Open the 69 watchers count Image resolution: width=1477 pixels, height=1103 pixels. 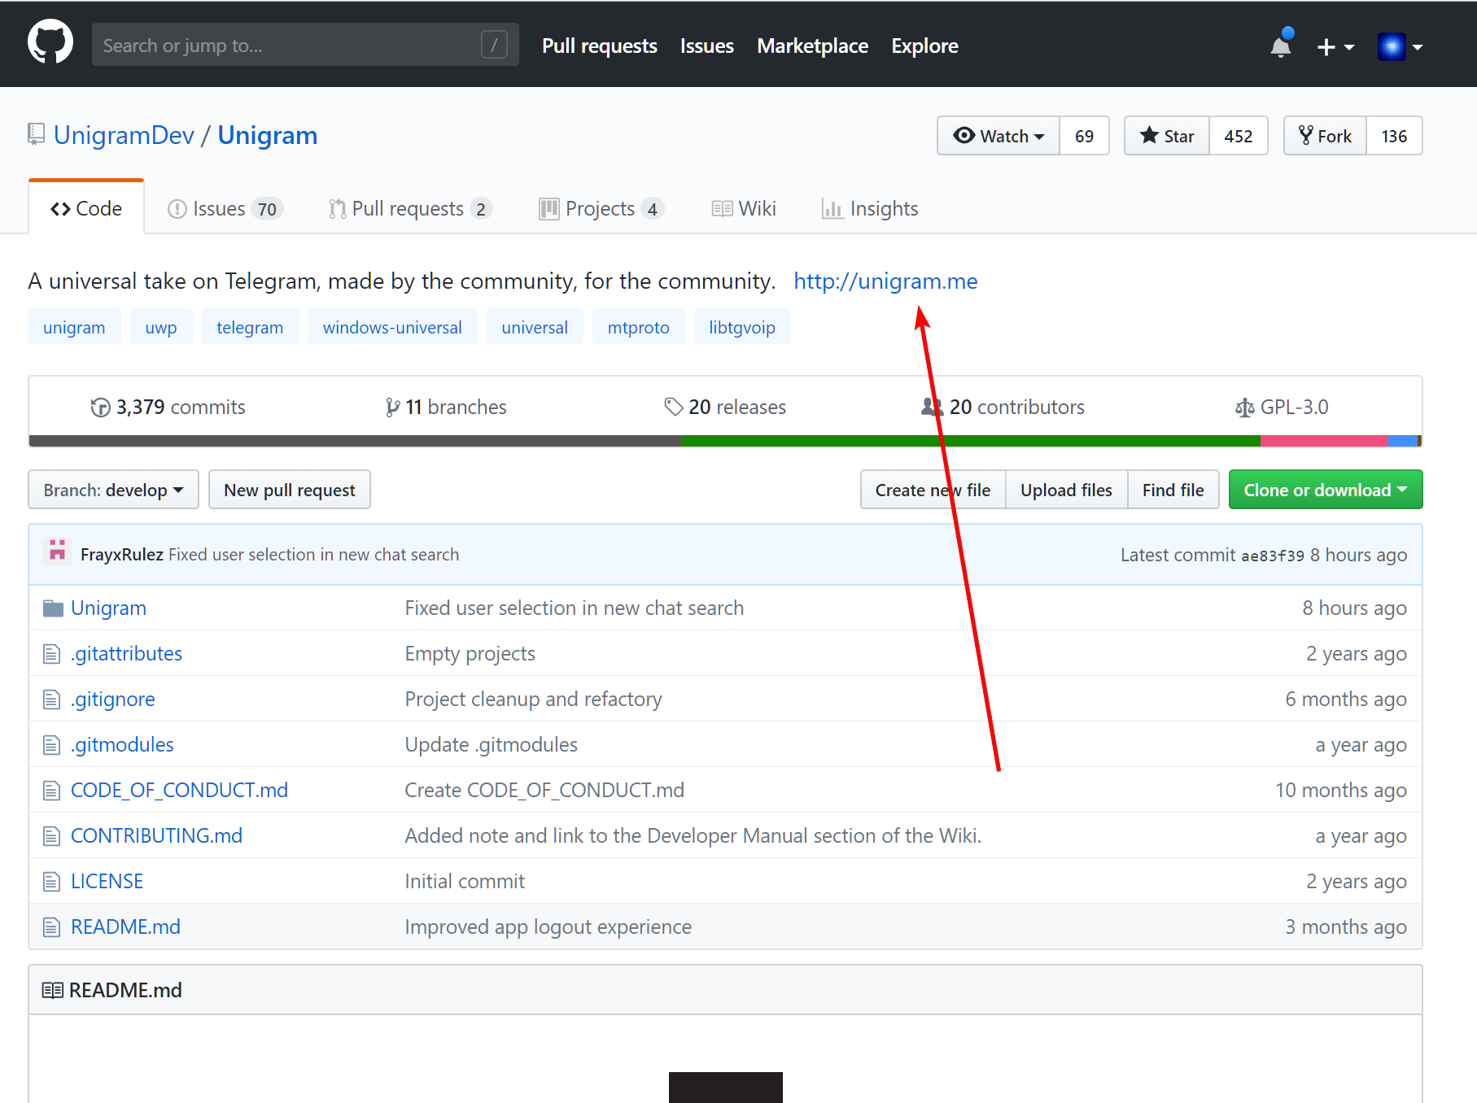tap(1084, 136)
